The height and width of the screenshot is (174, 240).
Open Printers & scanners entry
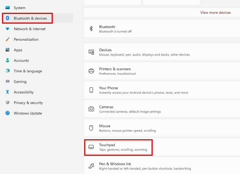[x=162, y=71]
